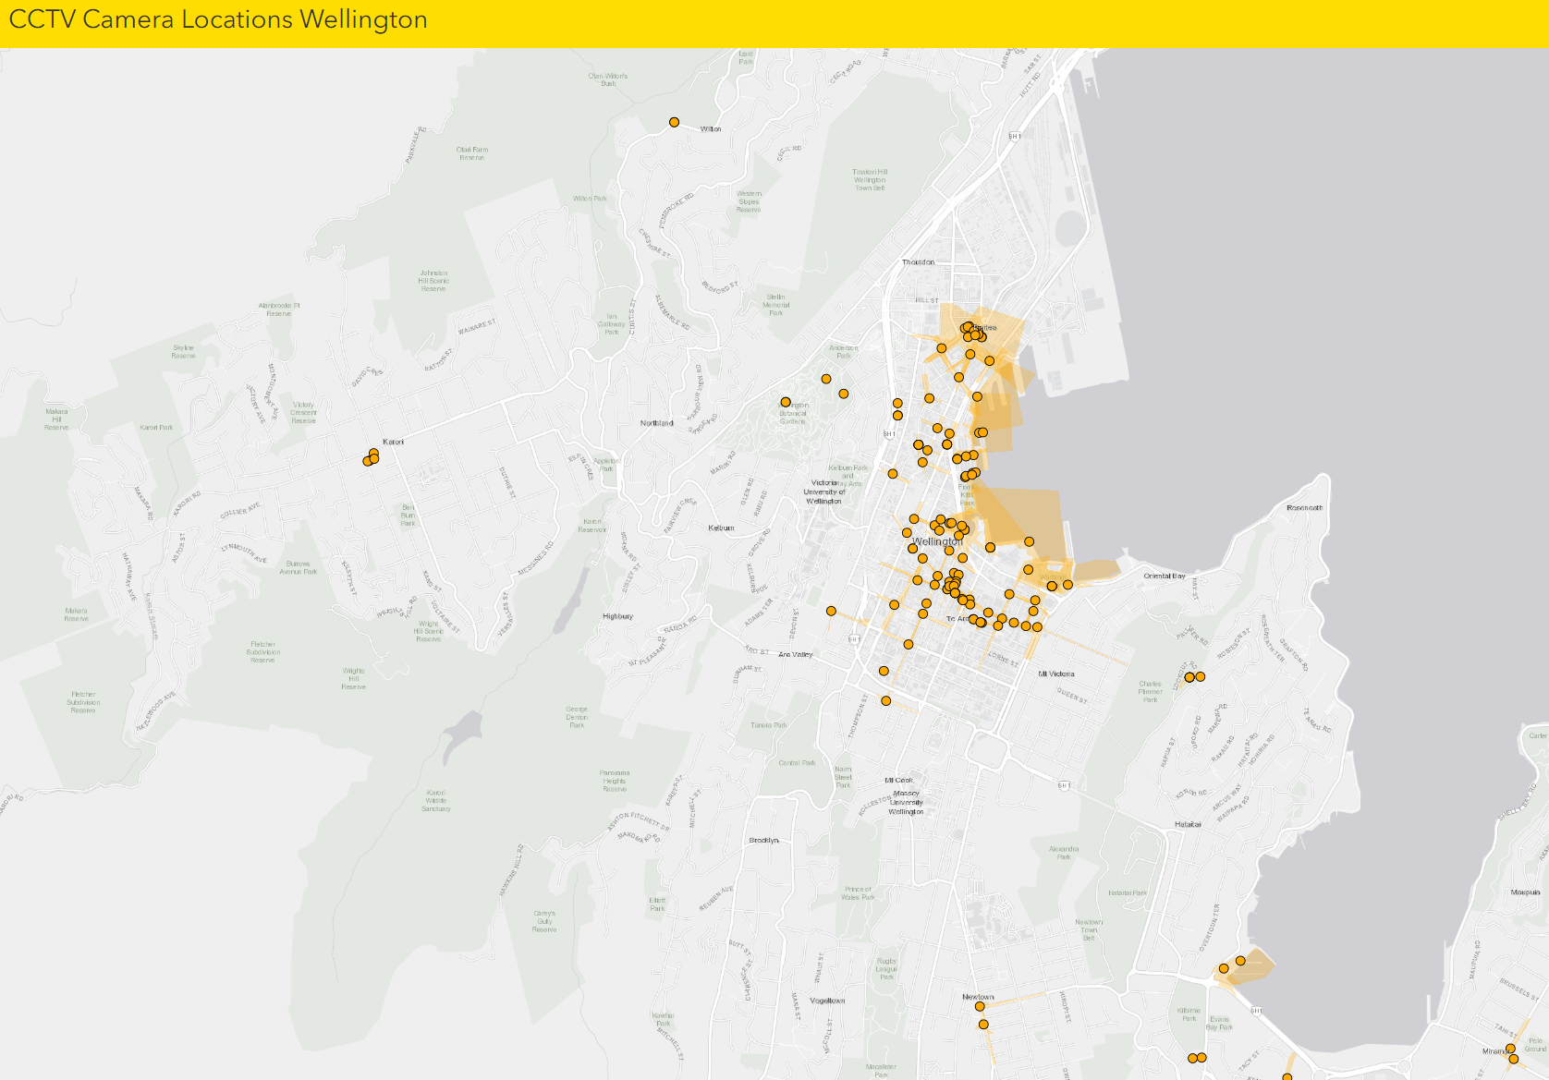Click the bottom-edge camera marker west of Miramar

[x=1287, y=1077]
